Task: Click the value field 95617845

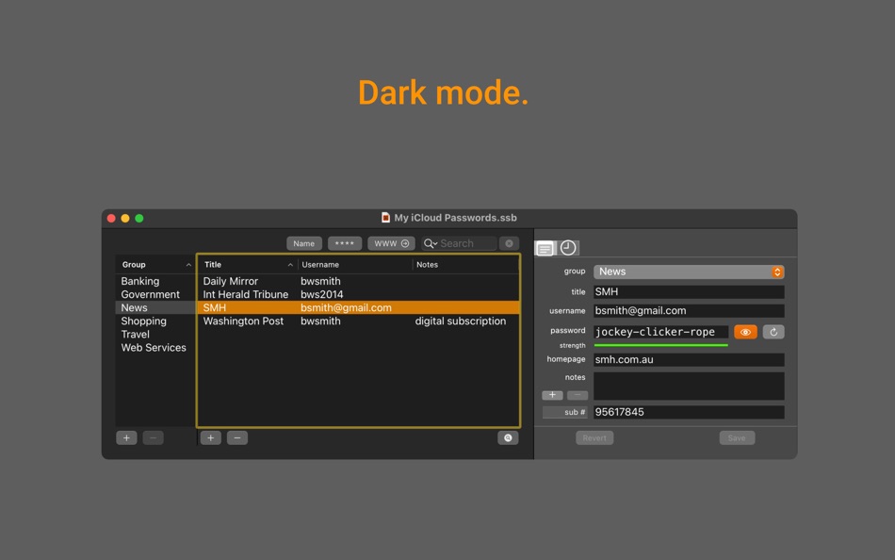Action: coord(689,413)
